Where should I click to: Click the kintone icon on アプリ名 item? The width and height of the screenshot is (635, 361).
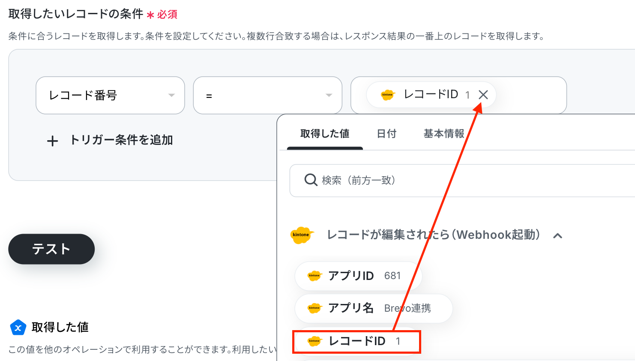(314, 308)
